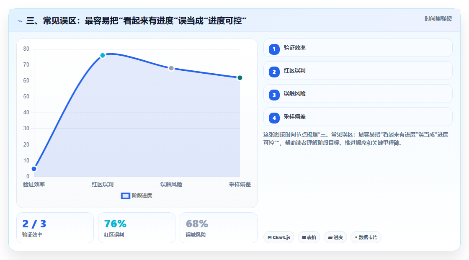Toggle the 阶段进度 legend color box
This screenshot has width=469, height=260.
[x=125, y=196]
